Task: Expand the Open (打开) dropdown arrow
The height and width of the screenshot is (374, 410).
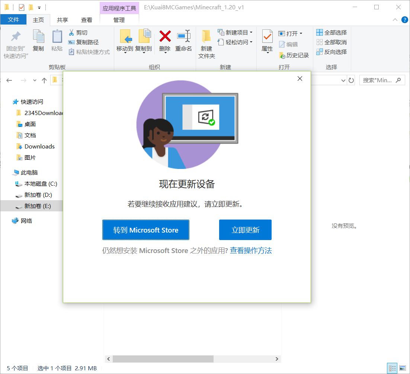Action: click(301, 33)
